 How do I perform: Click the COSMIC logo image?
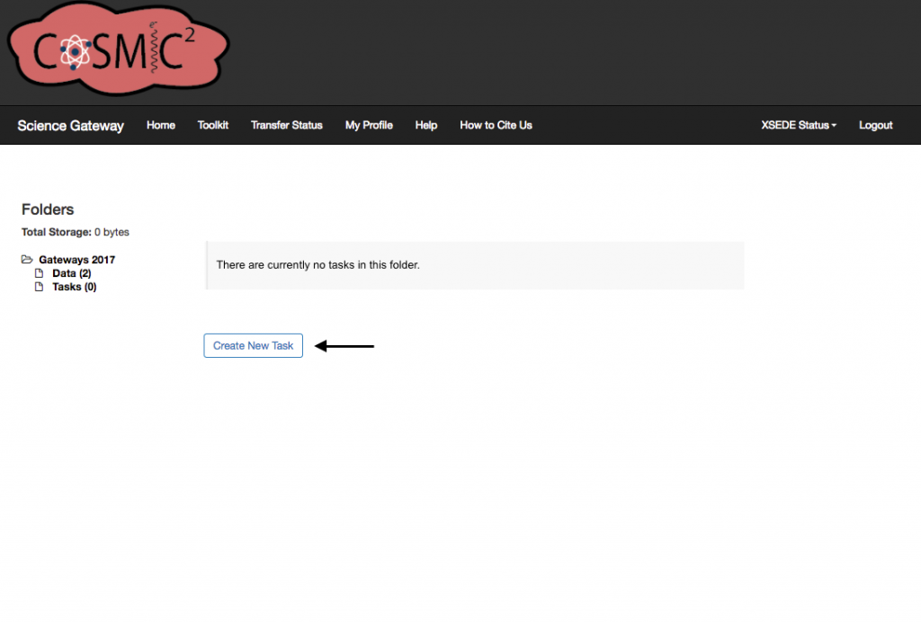click(117, 49)
